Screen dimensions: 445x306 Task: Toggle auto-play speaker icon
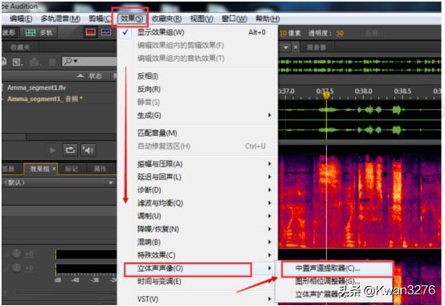pyautogui.click(x=88, y=150)
